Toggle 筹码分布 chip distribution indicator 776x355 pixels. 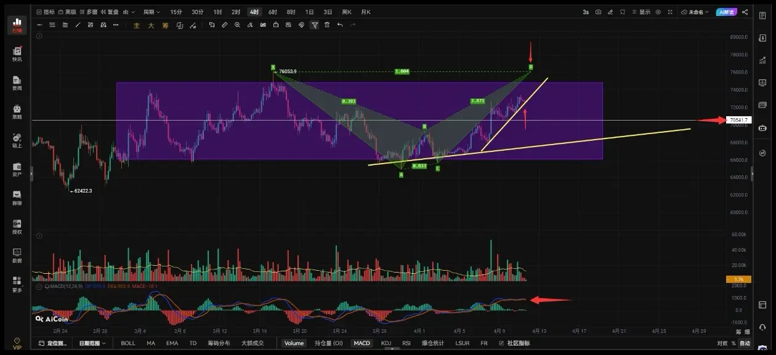(218, 343)
